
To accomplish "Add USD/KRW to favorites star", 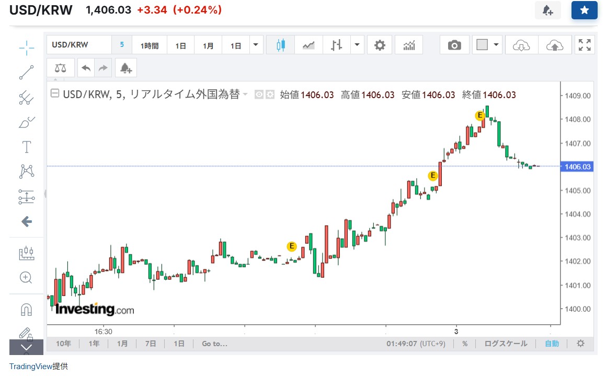I will pos(584,10).
